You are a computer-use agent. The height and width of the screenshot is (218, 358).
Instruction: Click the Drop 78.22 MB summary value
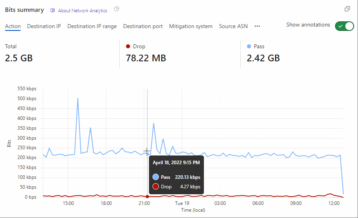pos(146,58)
